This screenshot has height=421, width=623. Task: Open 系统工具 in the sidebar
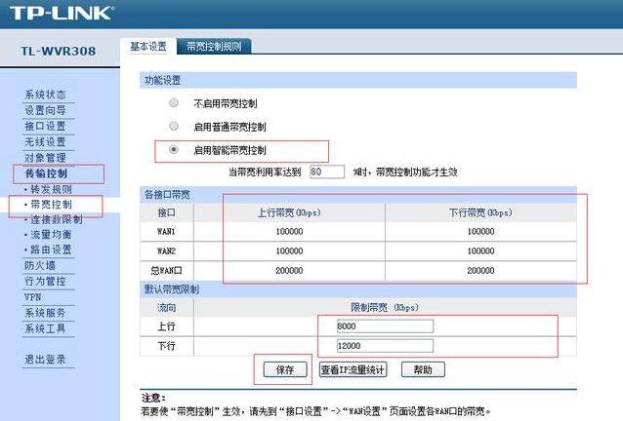(45, 328)
